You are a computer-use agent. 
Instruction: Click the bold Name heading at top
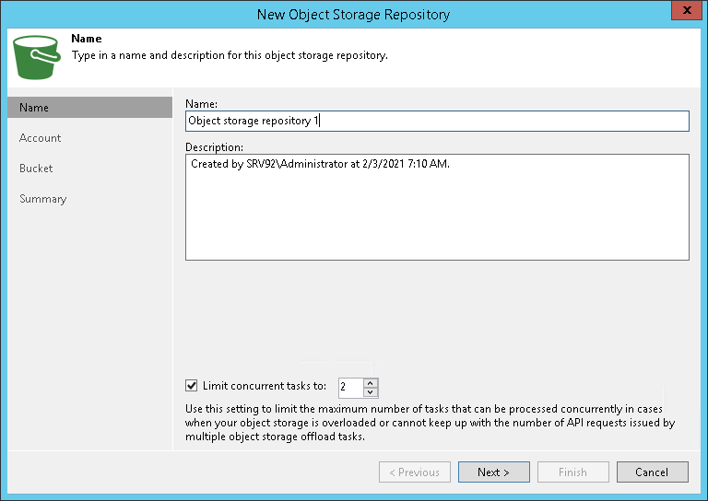click(86, 40)
